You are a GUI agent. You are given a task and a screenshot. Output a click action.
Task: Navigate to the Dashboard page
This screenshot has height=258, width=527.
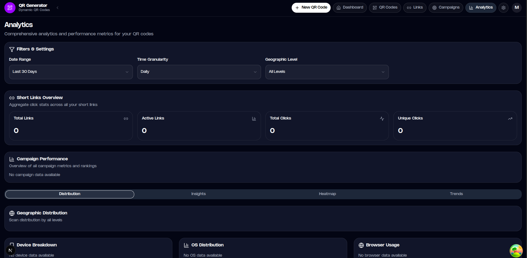pyautogui.click(x=350, y=8)
